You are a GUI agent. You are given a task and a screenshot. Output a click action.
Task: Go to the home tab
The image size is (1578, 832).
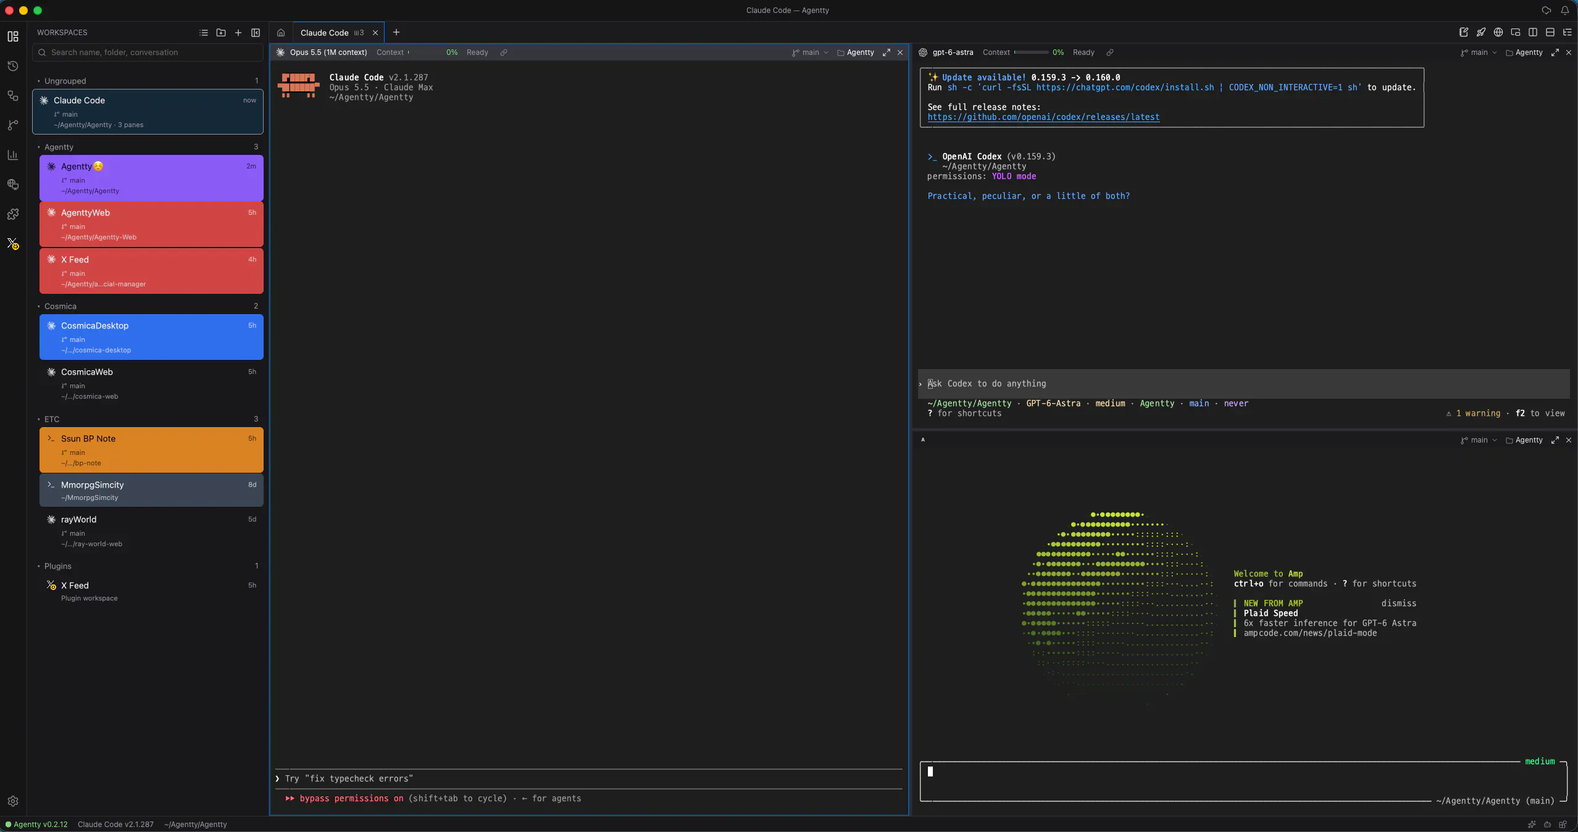point(281,33)
